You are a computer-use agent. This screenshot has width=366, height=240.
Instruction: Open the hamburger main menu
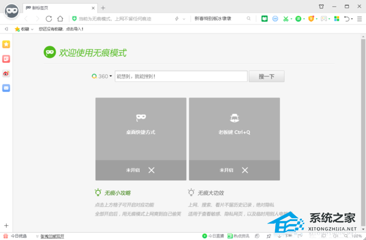(359, 19)
